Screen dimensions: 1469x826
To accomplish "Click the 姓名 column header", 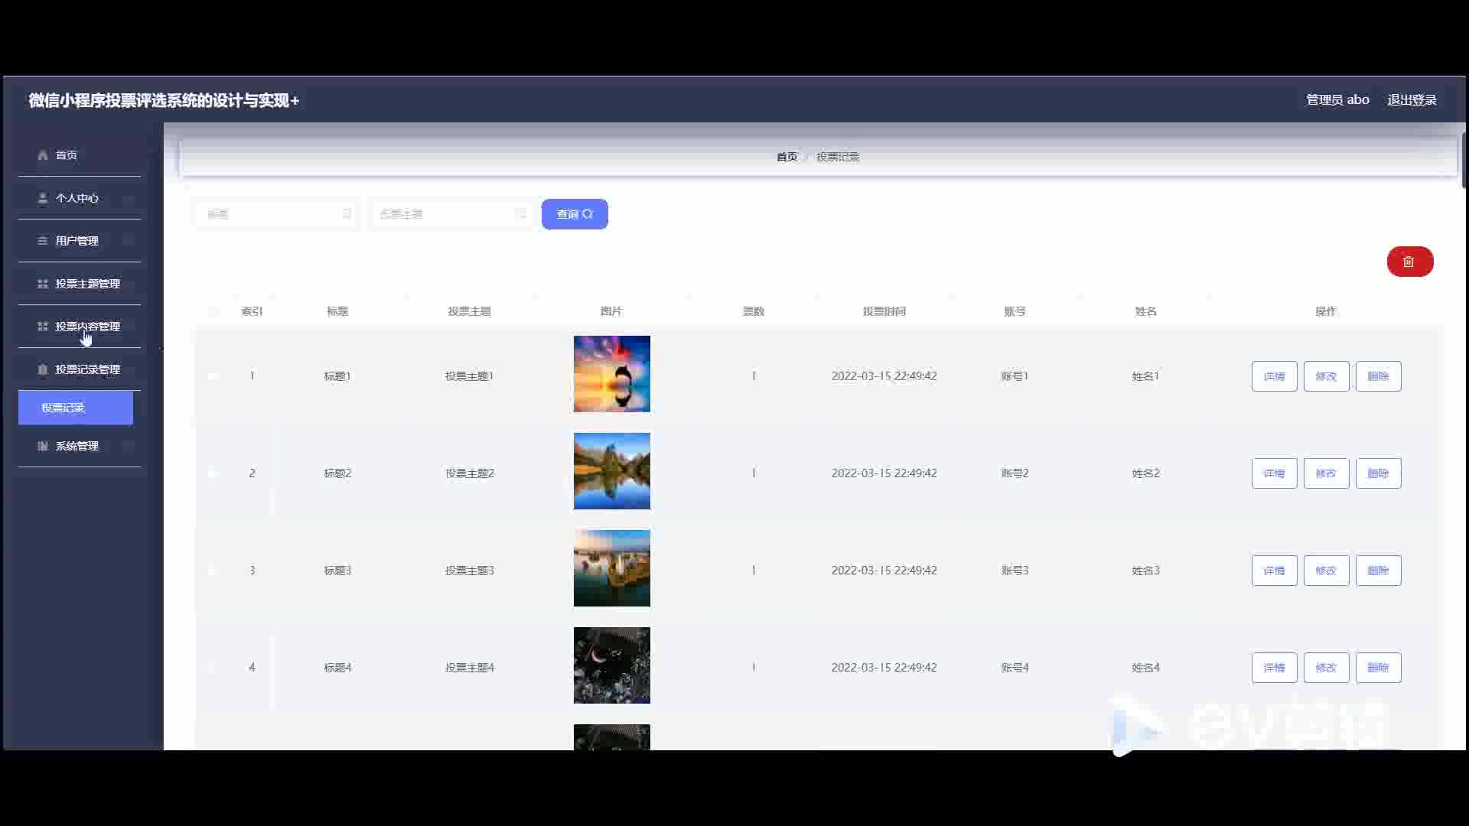I will [1146, 311].
